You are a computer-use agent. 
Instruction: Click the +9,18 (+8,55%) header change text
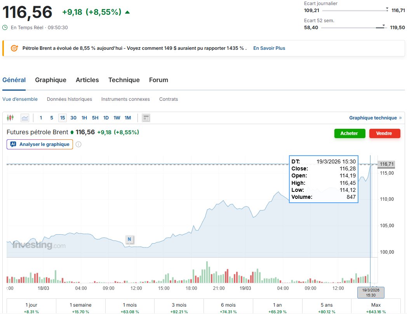[x=92, y=12]
